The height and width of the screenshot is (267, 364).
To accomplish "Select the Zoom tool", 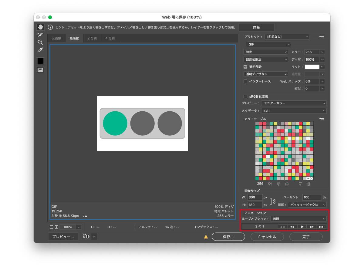I will 40,42.
